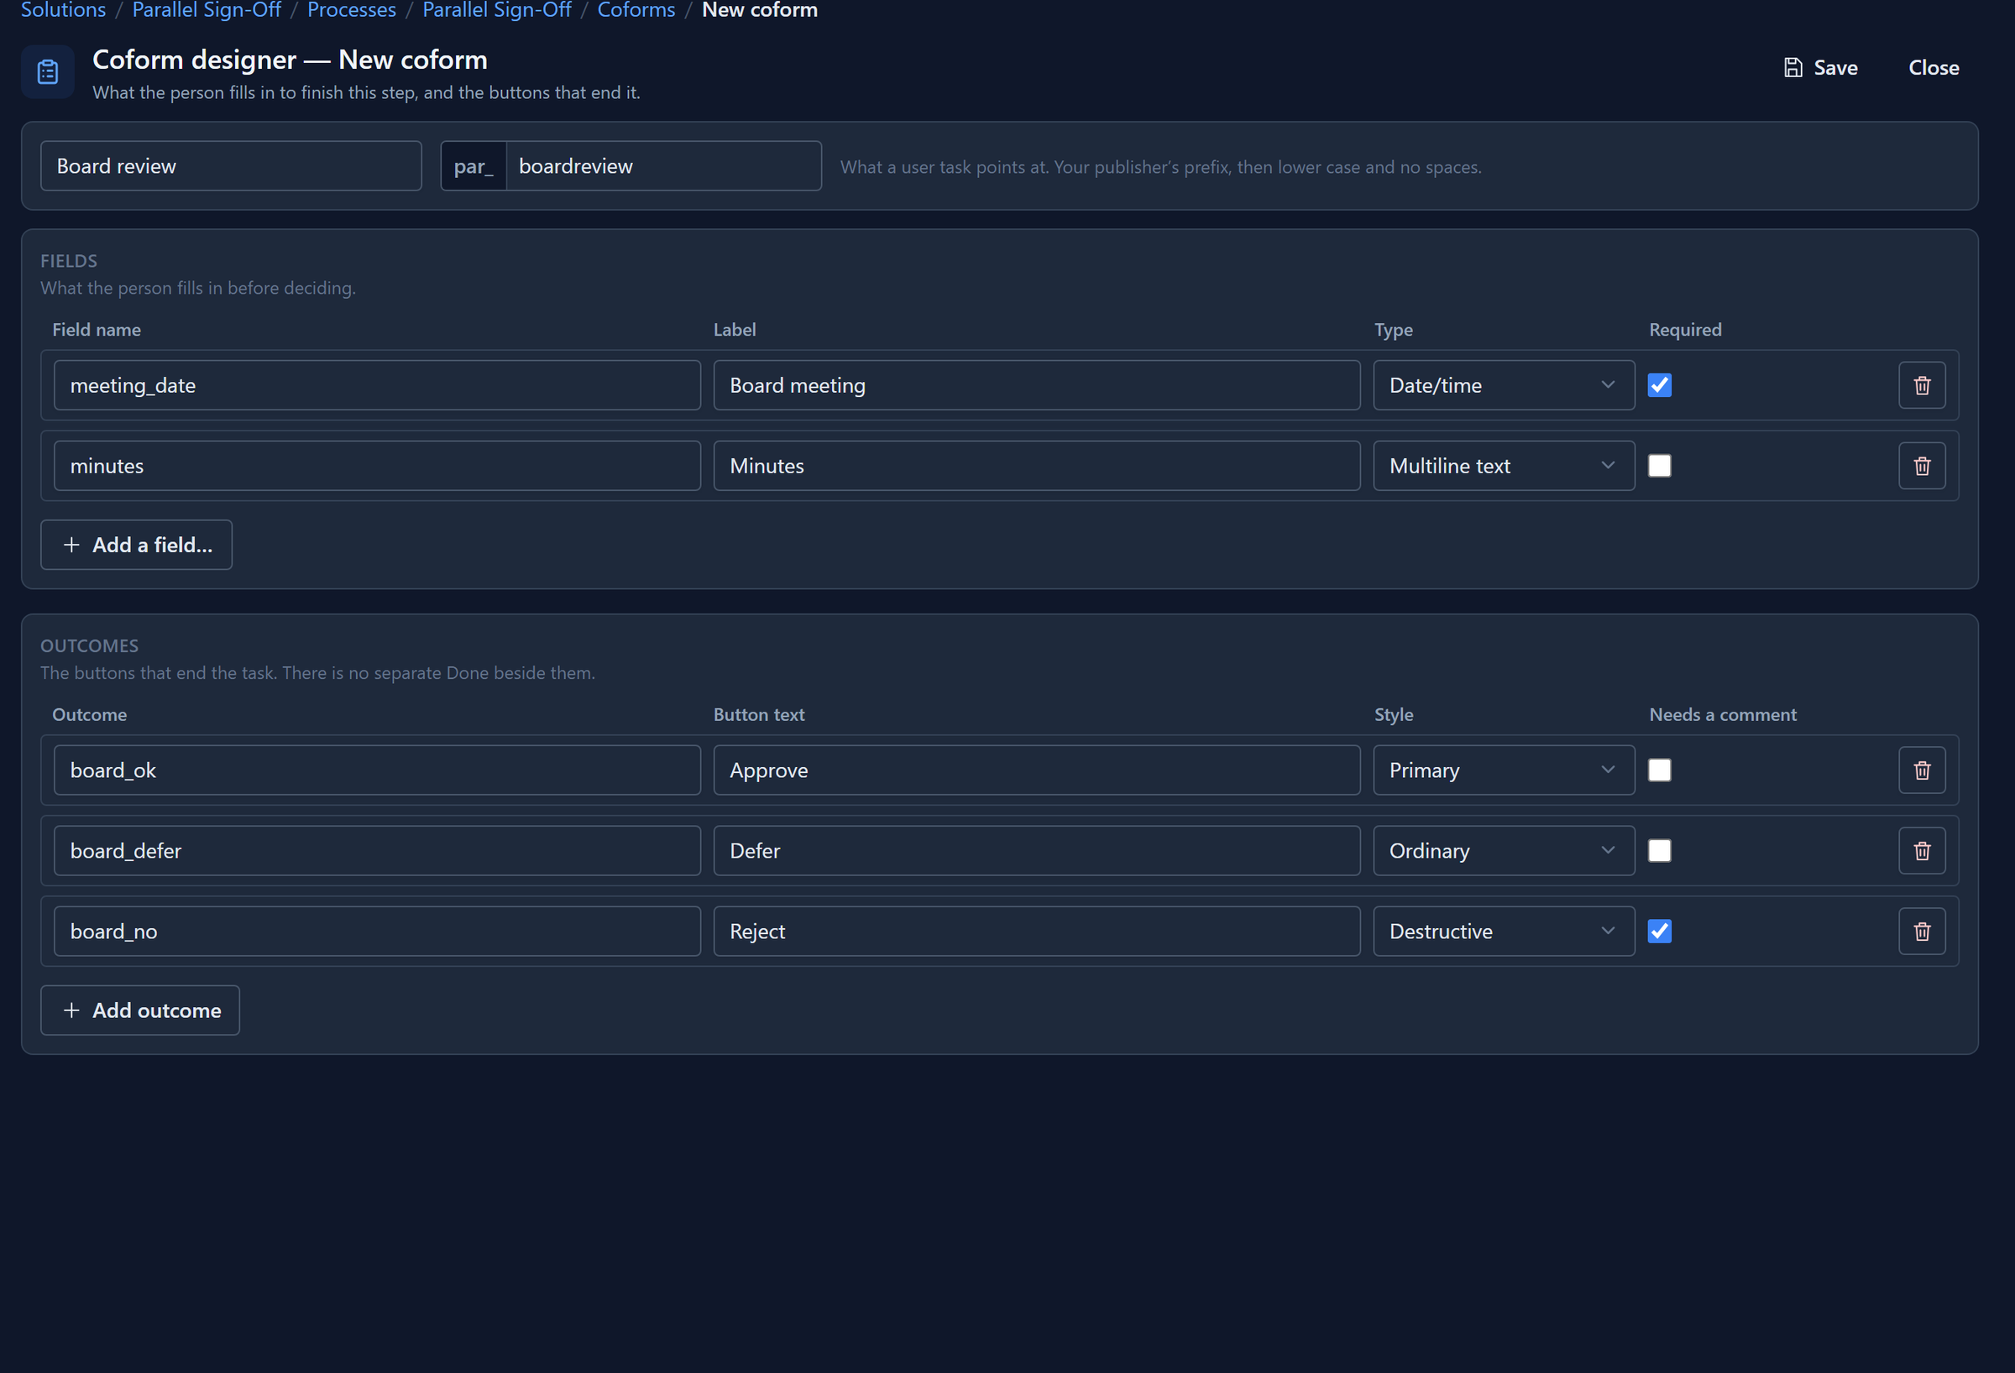This screenshot has width=2015, height=1373.
Task: Close the coform designer
Action: tap(1933, 68)
